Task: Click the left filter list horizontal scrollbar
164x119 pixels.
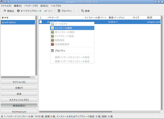Action: 16,77
